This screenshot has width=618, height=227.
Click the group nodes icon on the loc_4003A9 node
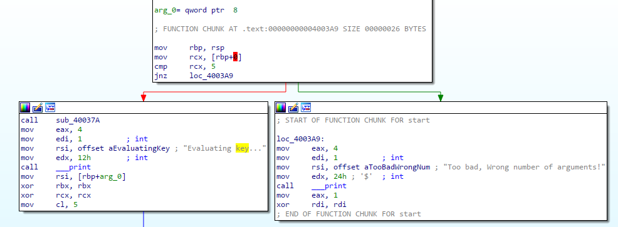(306, 108)
